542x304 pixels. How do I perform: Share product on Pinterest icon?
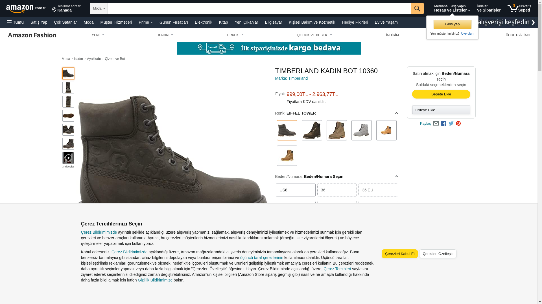pyautogui.click(x=458, y=124)
